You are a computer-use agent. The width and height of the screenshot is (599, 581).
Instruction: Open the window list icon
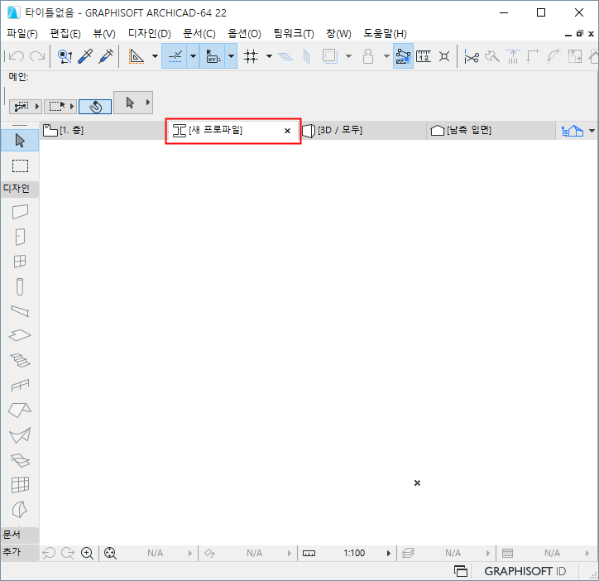coord(460,571)
